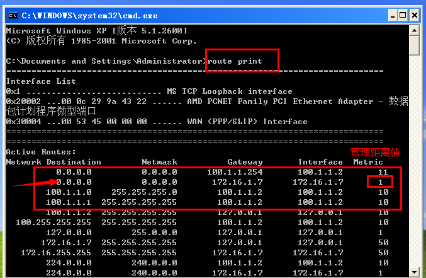Click gateway 172.16.1.7 of second default route

point(237,182)
